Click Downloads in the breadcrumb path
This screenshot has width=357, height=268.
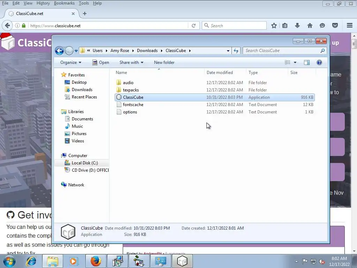click(x=147, y=51)
